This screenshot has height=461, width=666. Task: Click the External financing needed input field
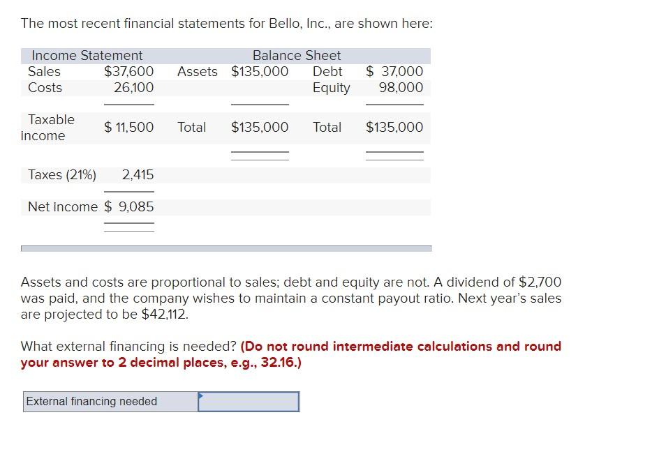coord(248,401)
